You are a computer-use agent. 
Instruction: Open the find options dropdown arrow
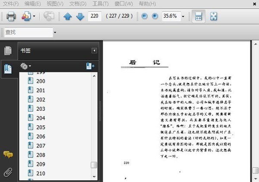[x=55, y=32]
